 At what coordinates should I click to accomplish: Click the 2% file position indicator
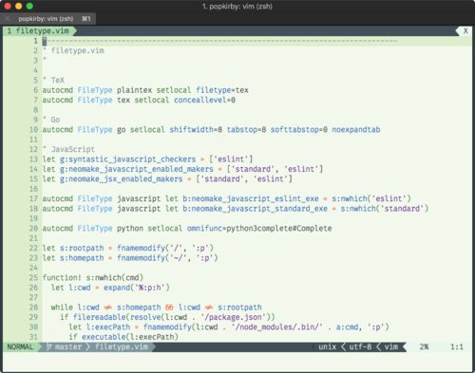[424, 346]
